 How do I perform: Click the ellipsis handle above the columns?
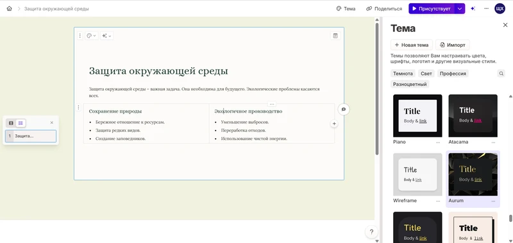click(272, 104)
